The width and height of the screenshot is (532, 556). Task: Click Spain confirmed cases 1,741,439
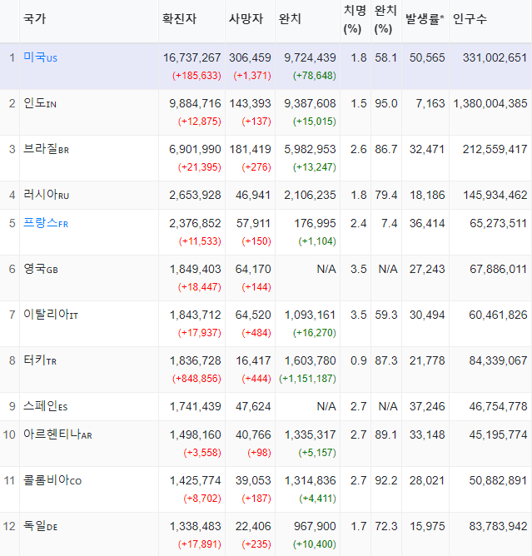[195, 406]
